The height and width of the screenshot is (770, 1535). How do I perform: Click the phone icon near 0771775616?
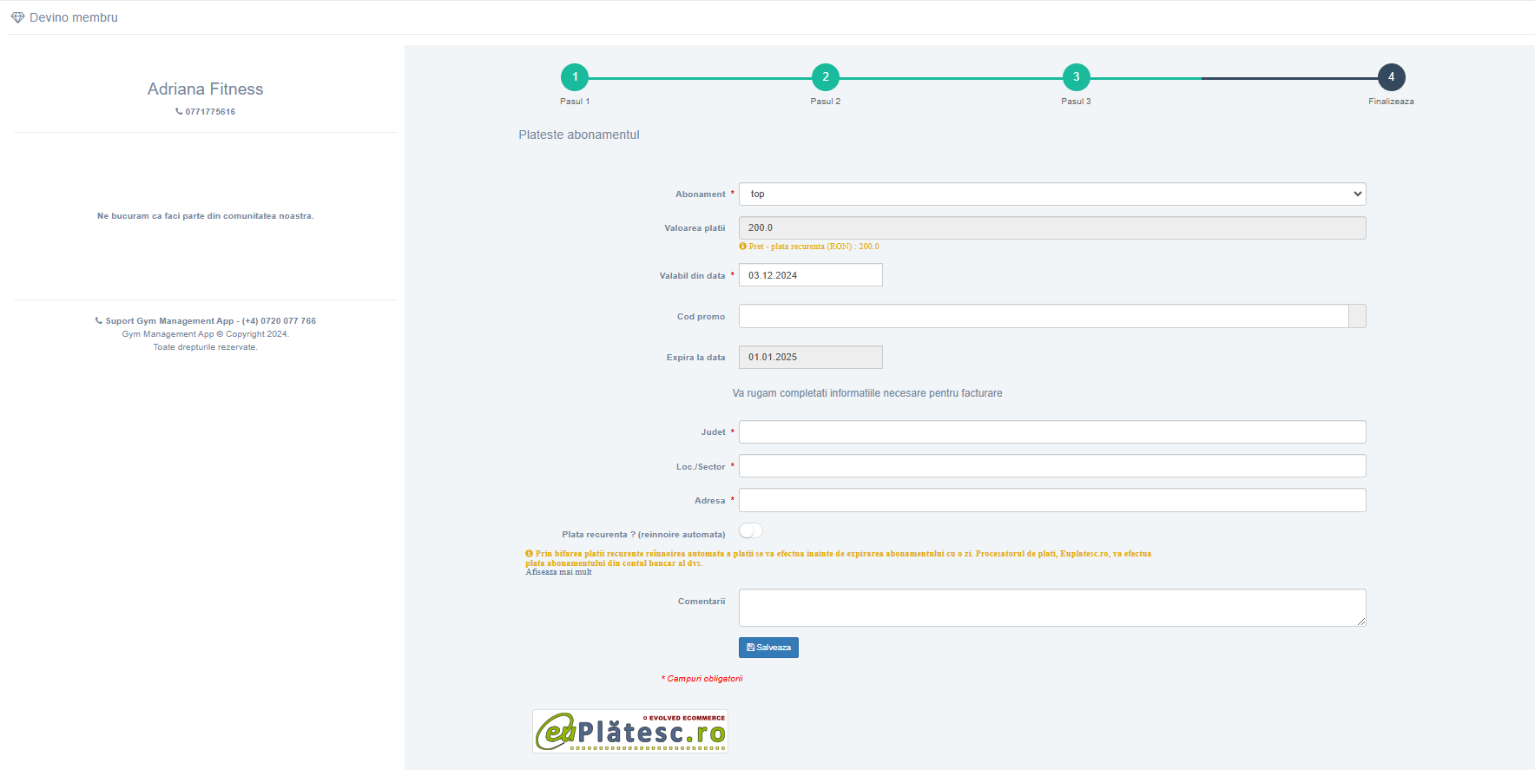(x=179, y=111)
